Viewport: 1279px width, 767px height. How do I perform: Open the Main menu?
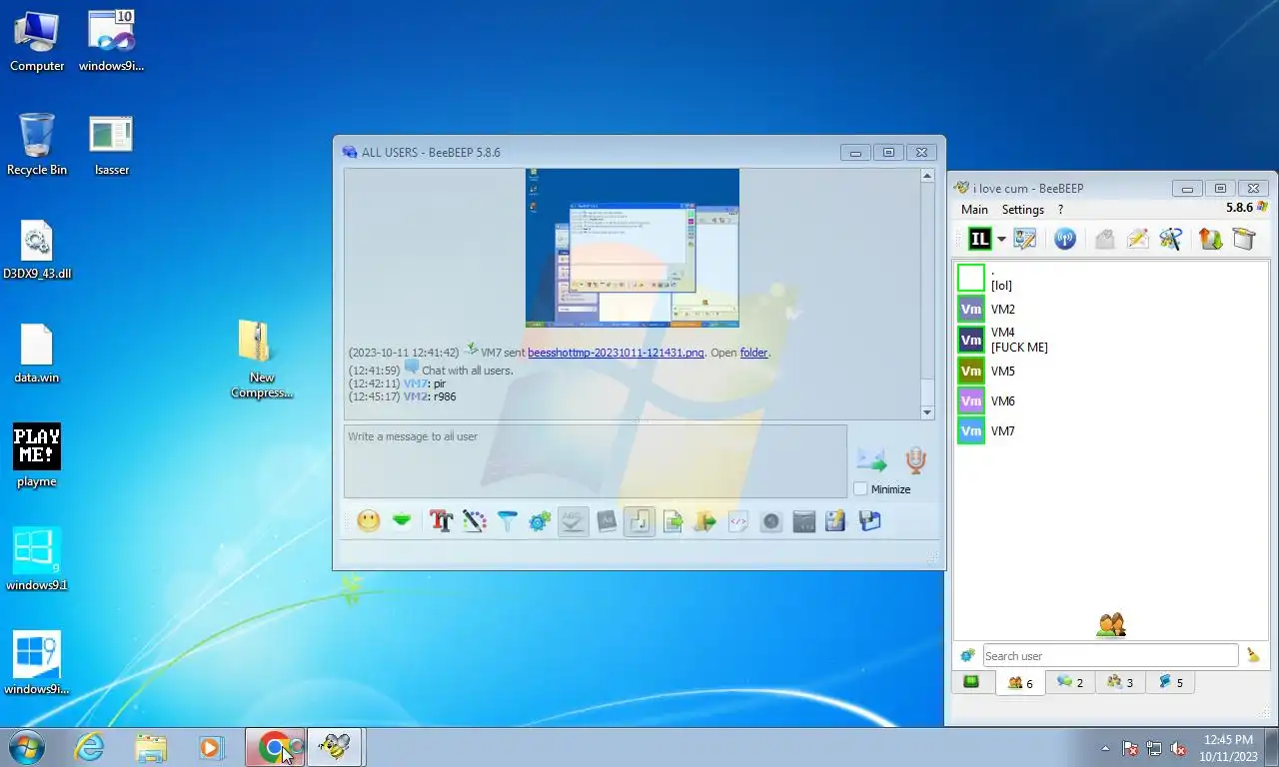click(974, 210)
